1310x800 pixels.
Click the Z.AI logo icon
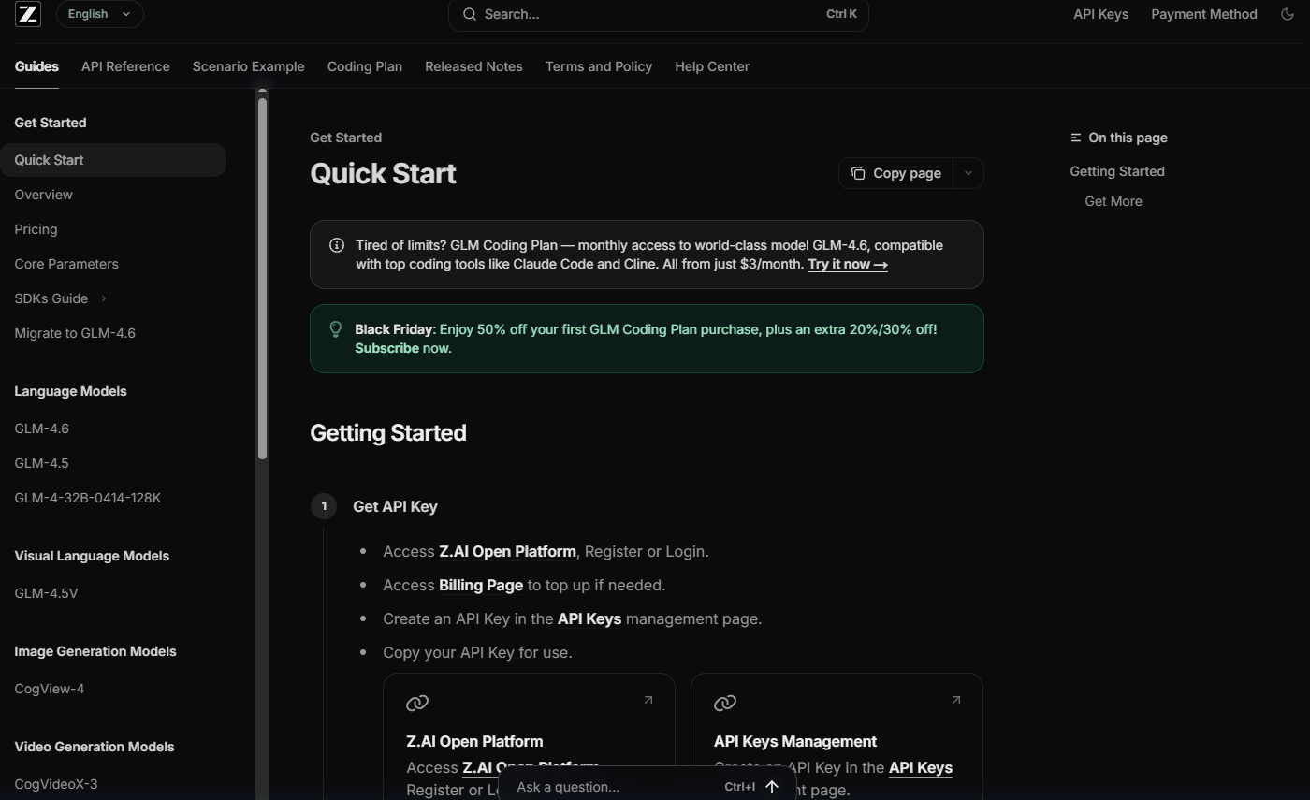tap(28, 14)
